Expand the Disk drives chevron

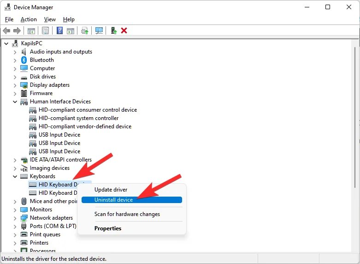point(15,77)
